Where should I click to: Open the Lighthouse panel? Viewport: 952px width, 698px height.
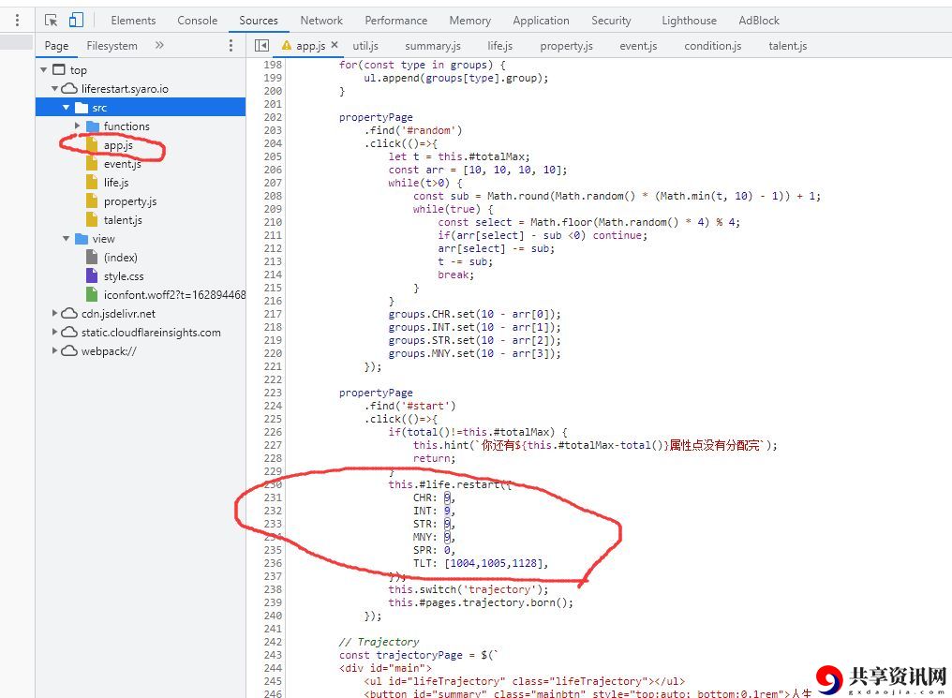click(689, 20)
